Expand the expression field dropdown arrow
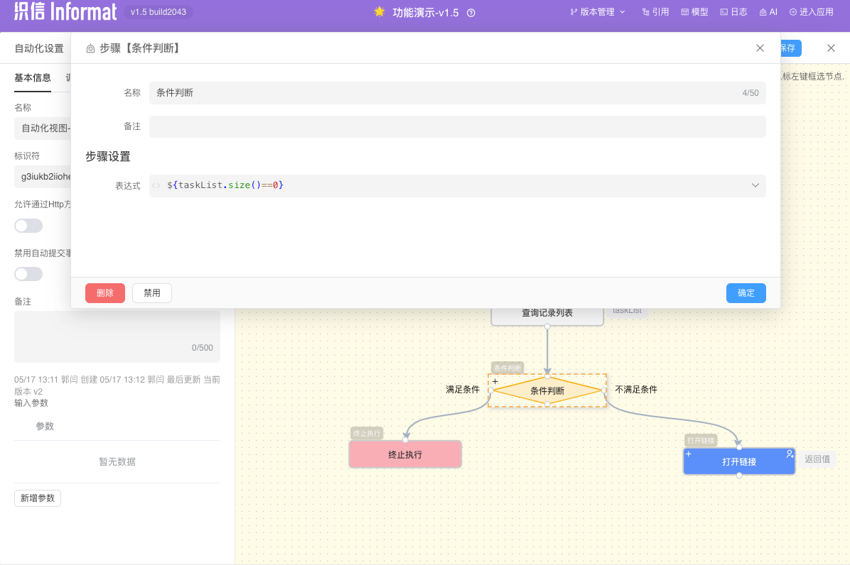Image resolution: width=850 pixels, height=565 pixels. click(755, 185)
